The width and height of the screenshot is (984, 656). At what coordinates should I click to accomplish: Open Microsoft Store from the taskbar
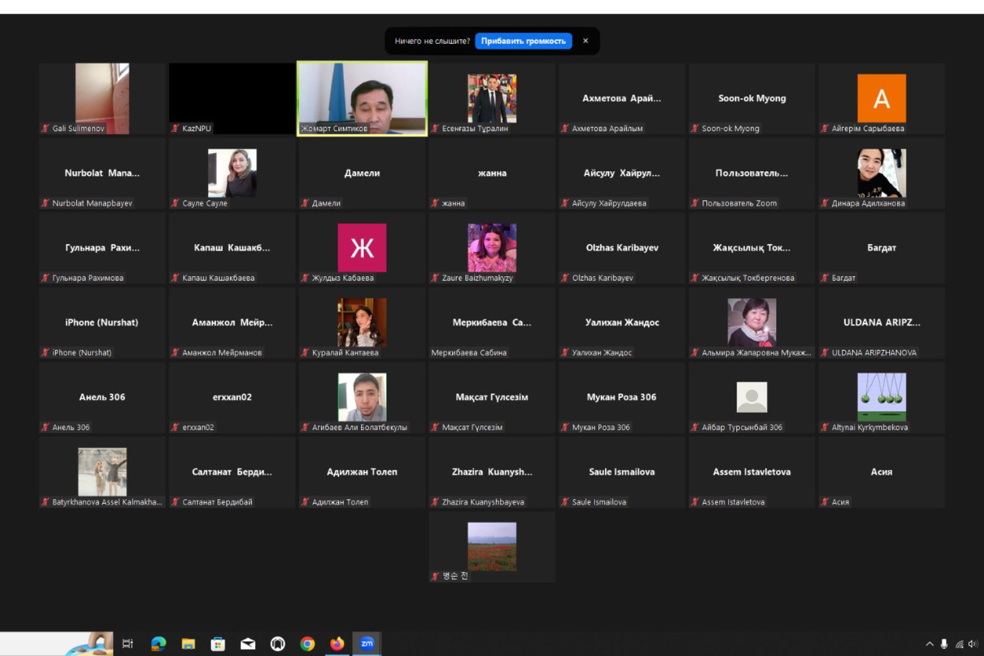coord(218,644)
